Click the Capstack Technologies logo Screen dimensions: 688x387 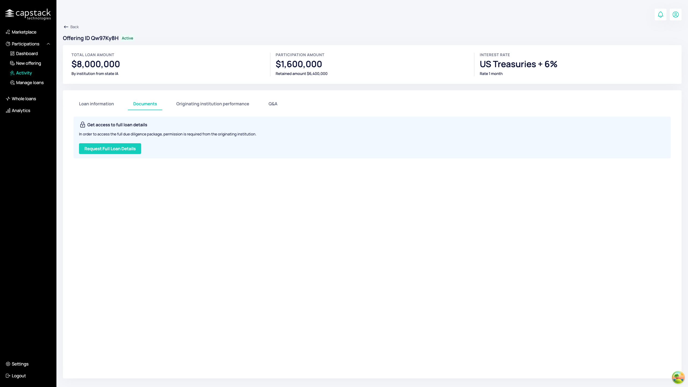pyautogui.click(x=28, y=14)
